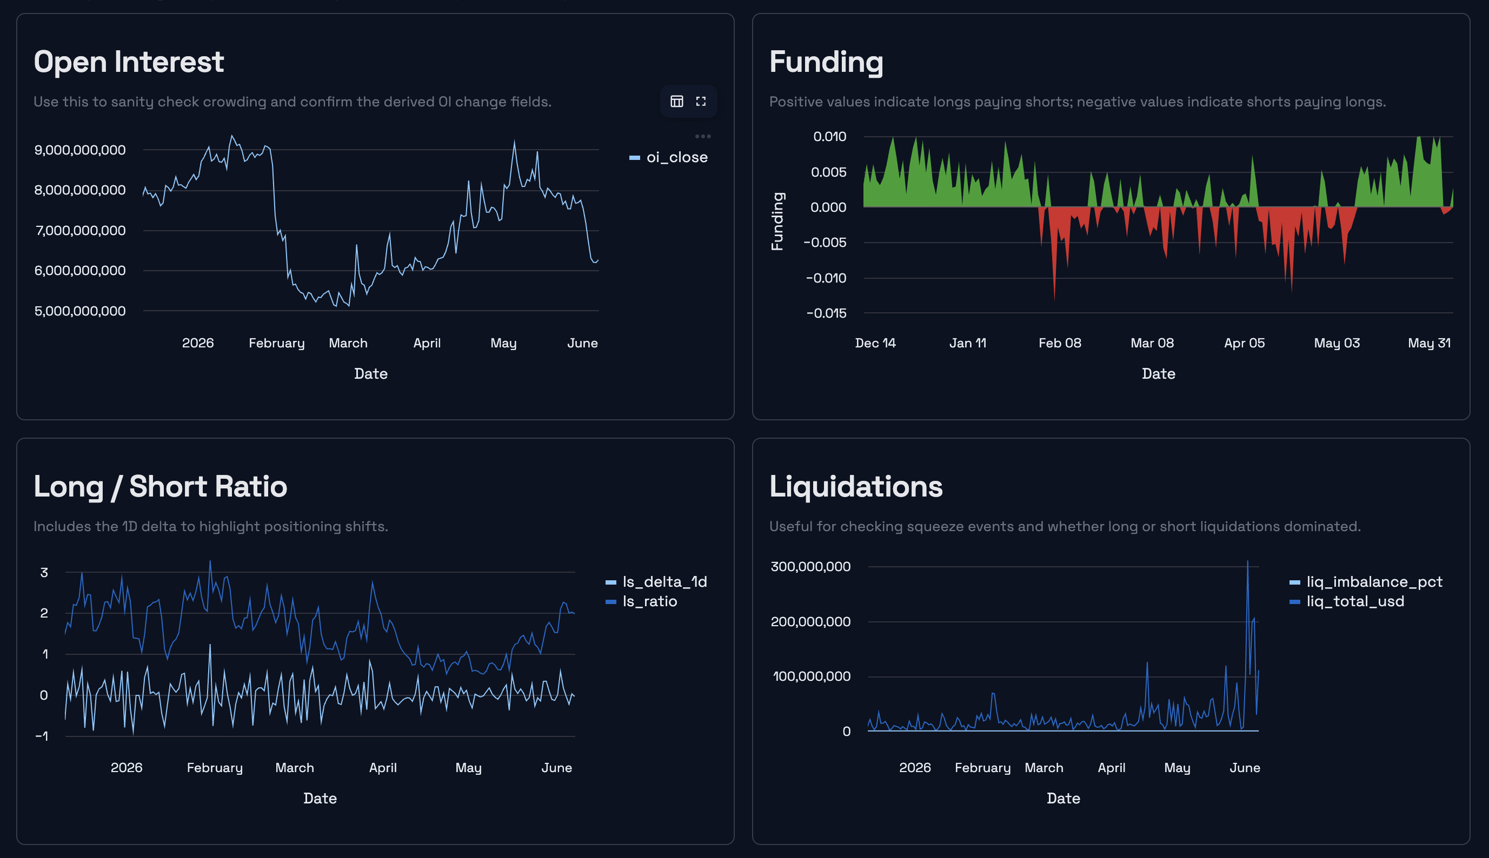Click the Date axis title under Funding

coord(1158,373)
